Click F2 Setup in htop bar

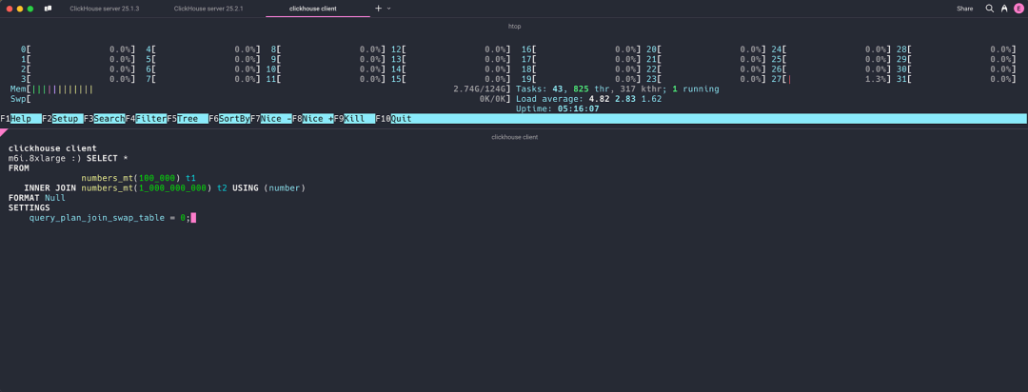[63, 119]
